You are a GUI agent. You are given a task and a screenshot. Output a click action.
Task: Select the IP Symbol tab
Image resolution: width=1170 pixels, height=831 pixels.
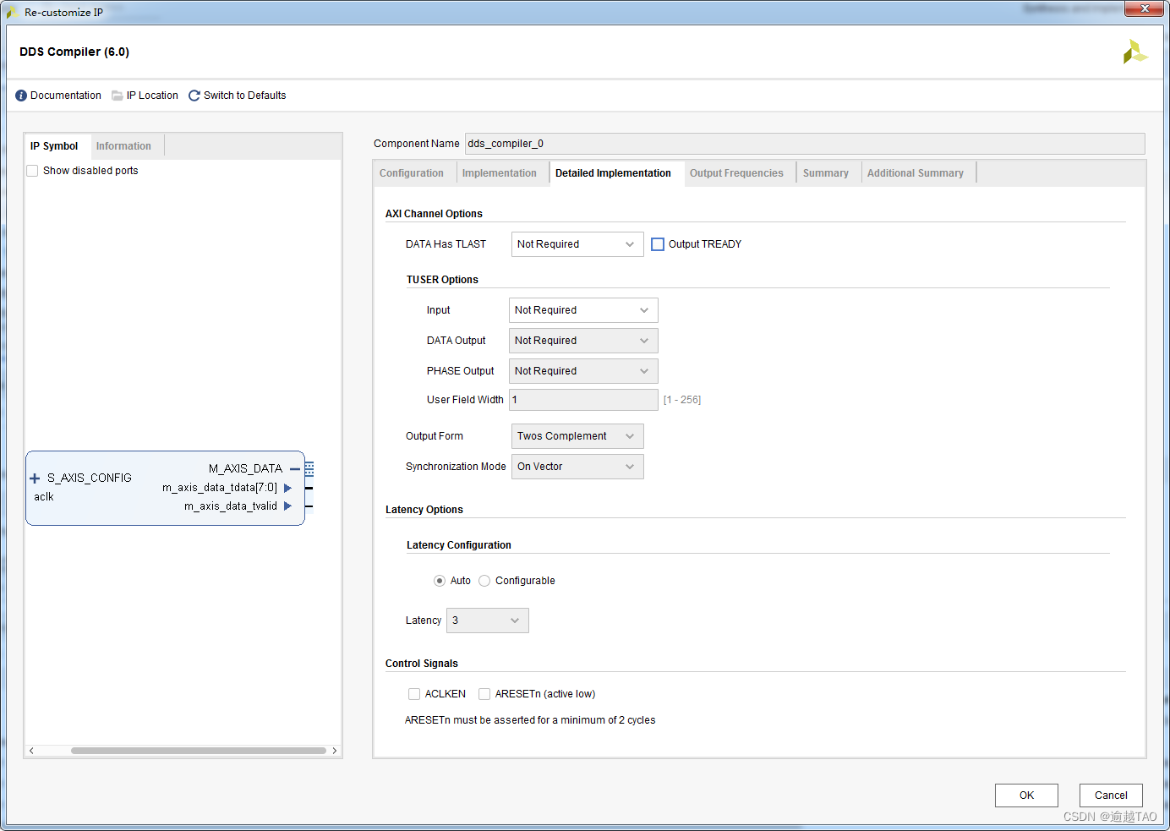pos(54,146)
